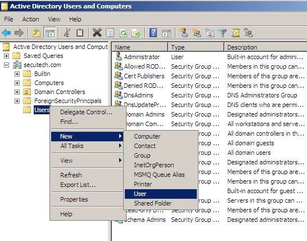Open the New submenu entry
Viewport: 307px width, 241px height.
pos(87,136)
